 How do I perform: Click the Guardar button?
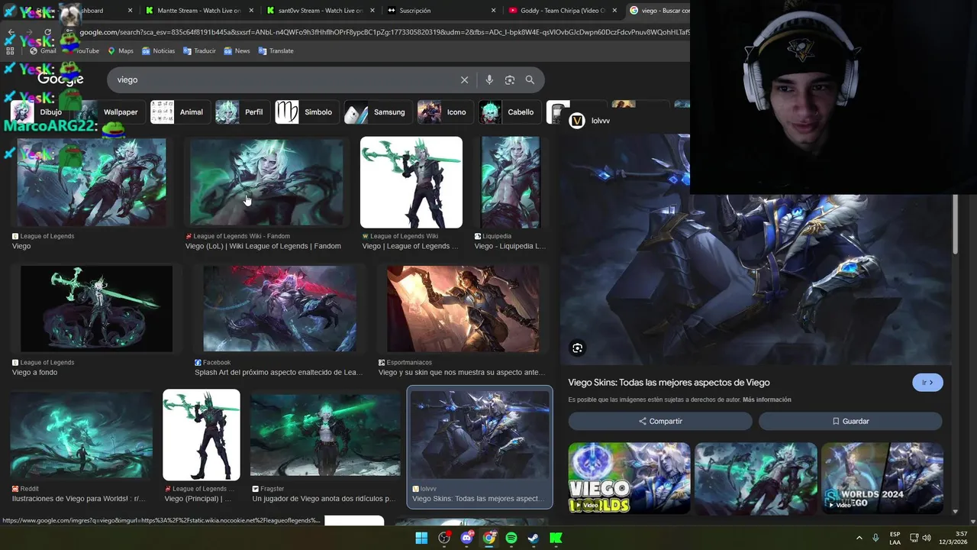coord(850,421)
